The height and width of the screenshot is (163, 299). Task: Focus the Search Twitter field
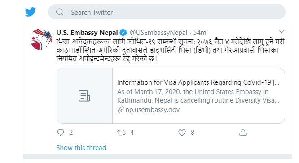pos(167,12)
